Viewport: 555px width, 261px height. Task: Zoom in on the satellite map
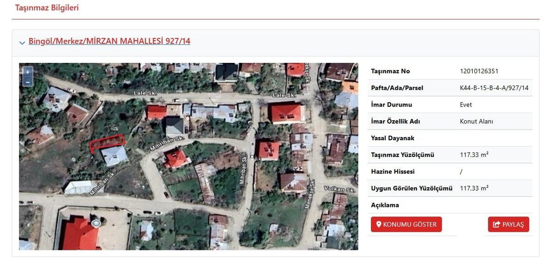28,72
